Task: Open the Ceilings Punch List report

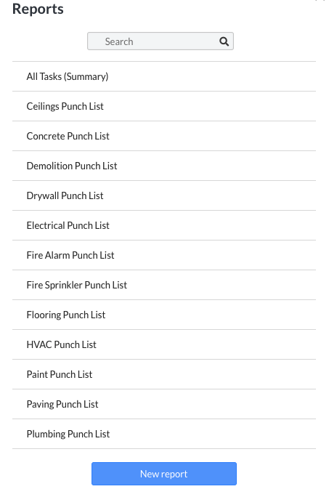Action: [x=164, y=106]
